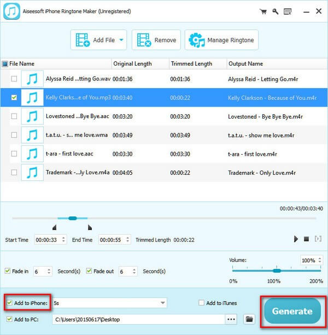Expand the Add File dropdown arrow
328x335 pixels.
(121, 40)
